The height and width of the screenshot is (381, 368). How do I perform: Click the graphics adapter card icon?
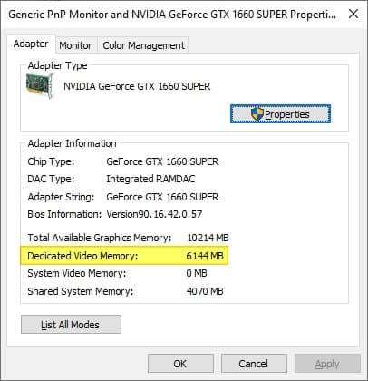[39, 86]
